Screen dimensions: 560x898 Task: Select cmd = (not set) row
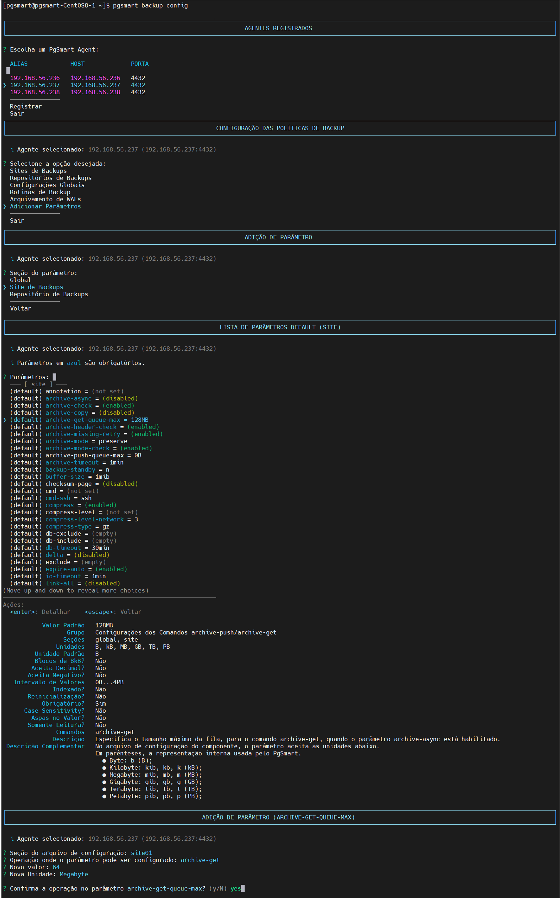coord(54,491)
